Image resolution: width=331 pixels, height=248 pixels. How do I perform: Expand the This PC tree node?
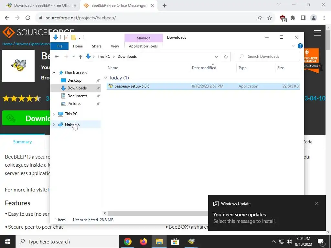click(54, 114)
